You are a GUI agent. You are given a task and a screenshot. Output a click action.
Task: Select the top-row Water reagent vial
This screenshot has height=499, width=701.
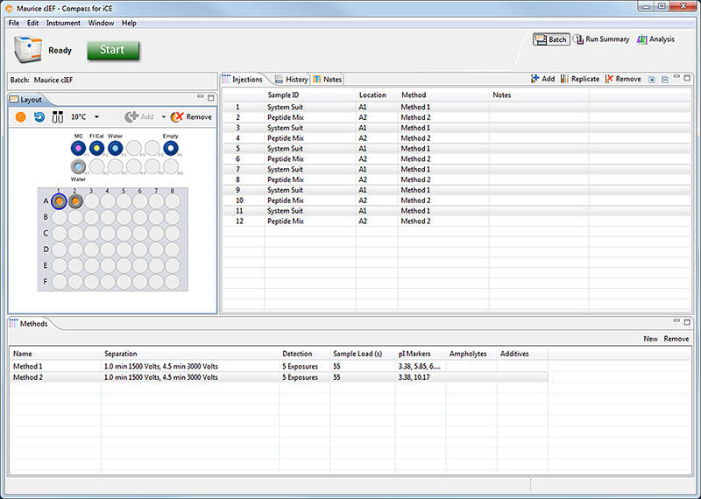[116, 148]
